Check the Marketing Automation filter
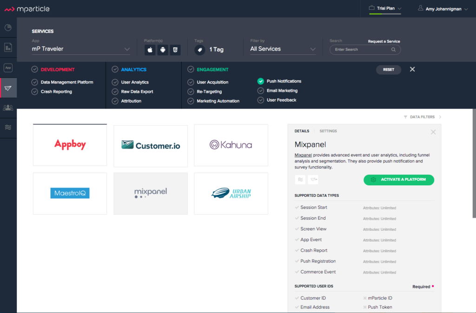This screenshot has width=476, height=313. click(191, 101)
